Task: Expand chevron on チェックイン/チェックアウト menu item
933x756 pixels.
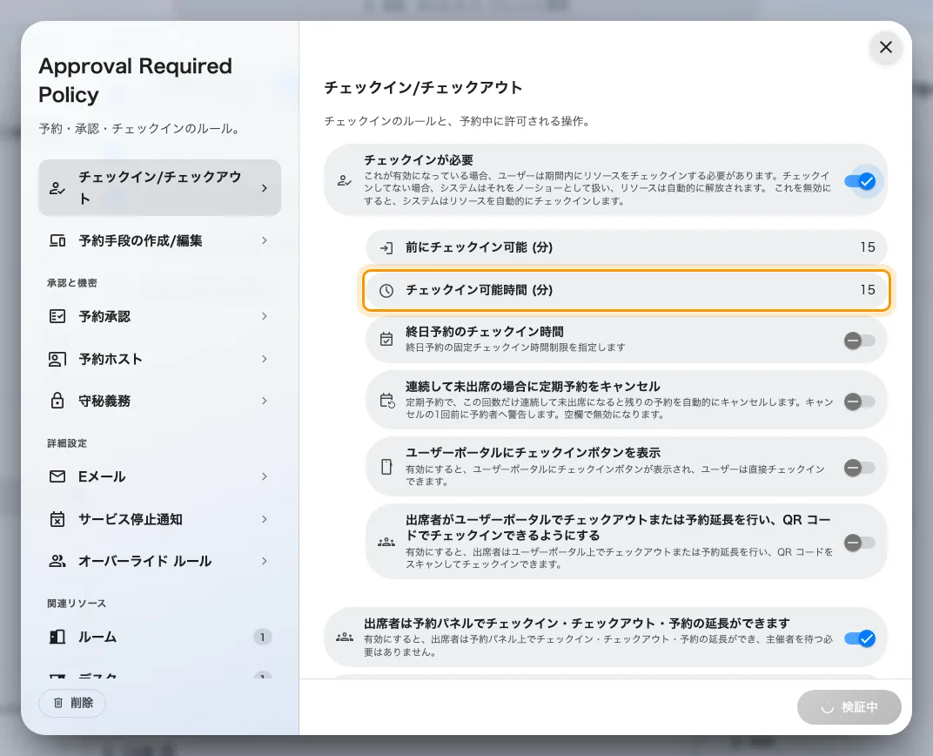Action: [x=265, y=188]
